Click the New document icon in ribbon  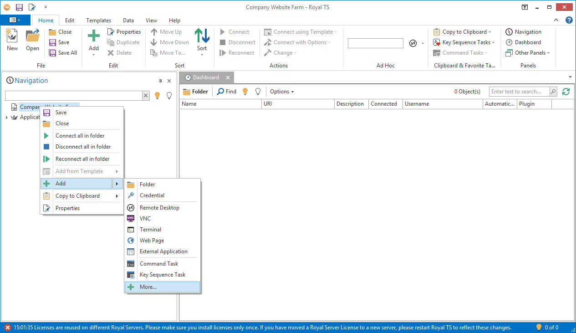(x=12, y=36)
